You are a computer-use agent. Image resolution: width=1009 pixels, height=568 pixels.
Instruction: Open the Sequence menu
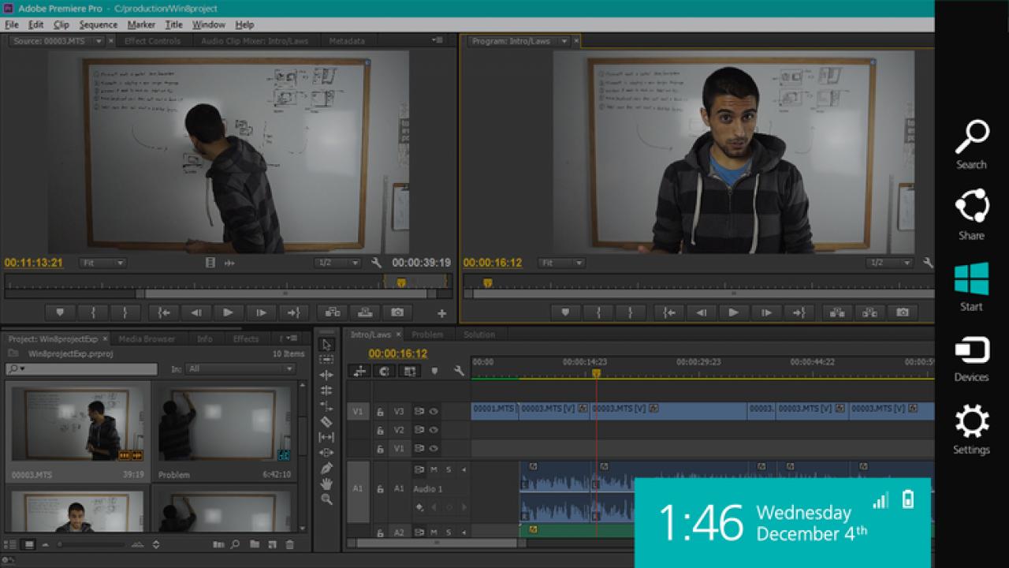coord(99,24)
